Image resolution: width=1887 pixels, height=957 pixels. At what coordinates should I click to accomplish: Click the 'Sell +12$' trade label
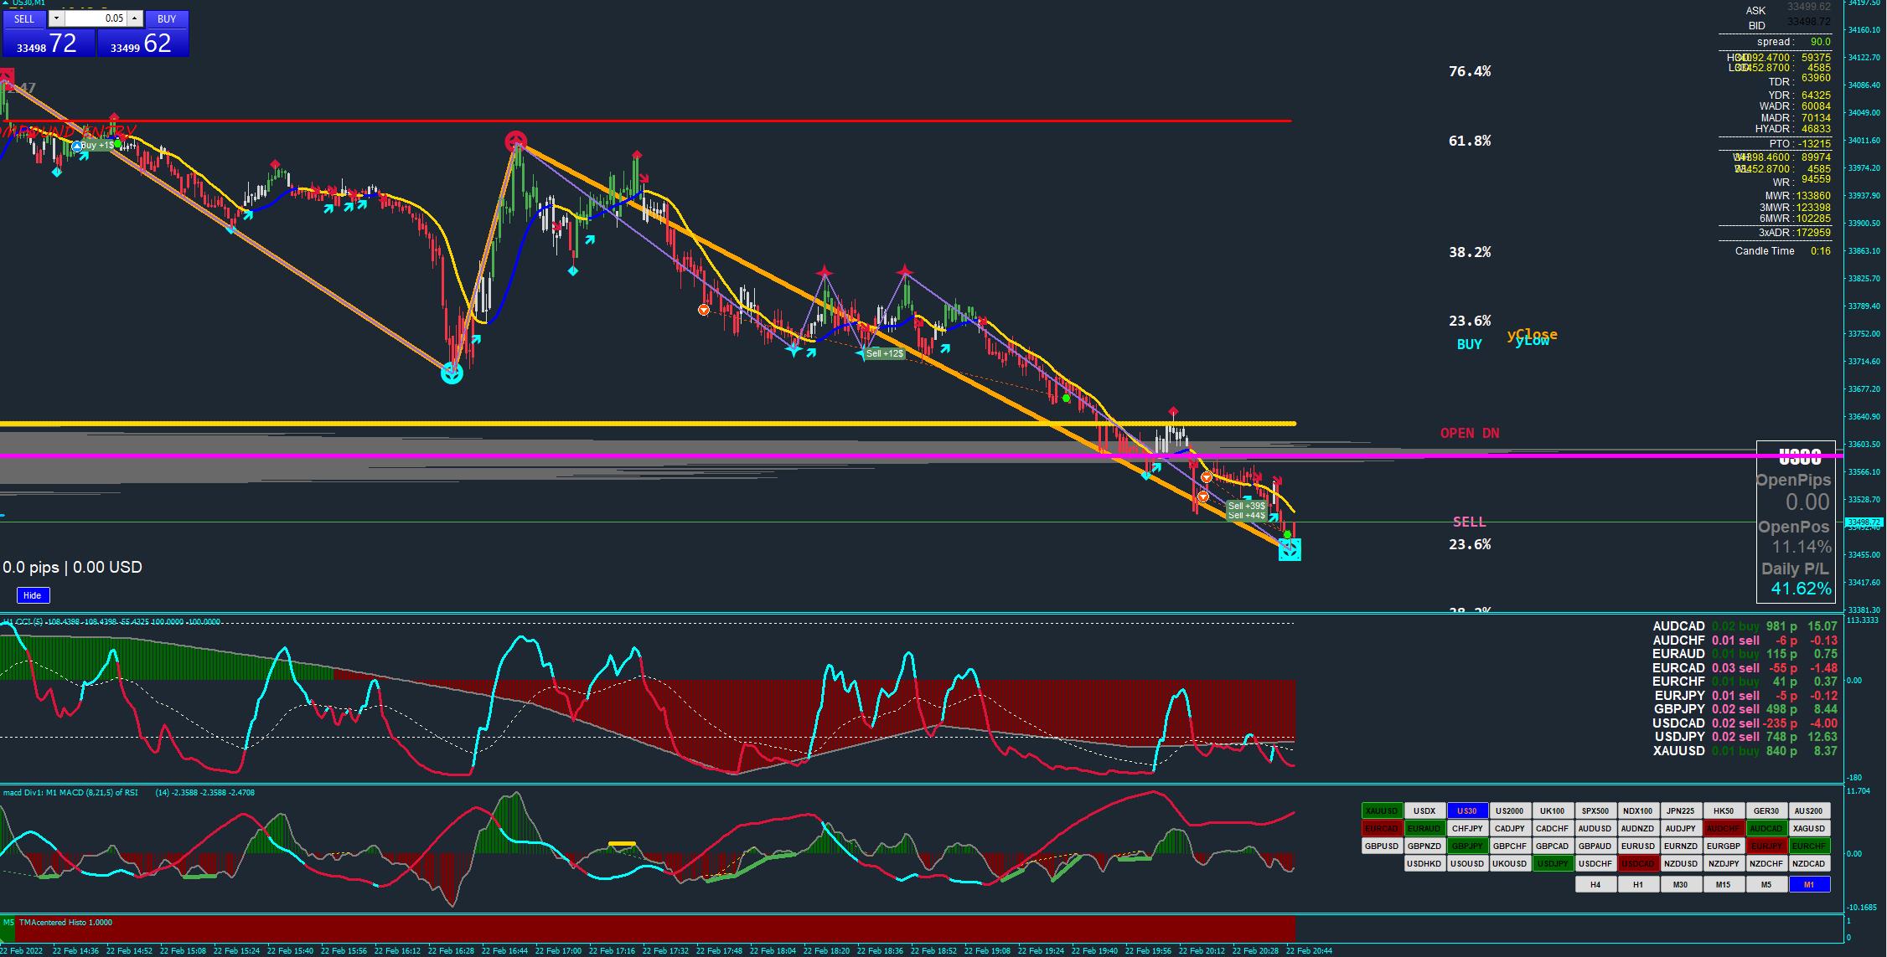pyautogui.click(x=885, y=353)
